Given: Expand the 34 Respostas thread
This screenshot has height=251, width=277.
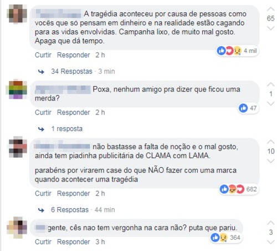Looking at the screenshot, I should [x=71, y=71].
